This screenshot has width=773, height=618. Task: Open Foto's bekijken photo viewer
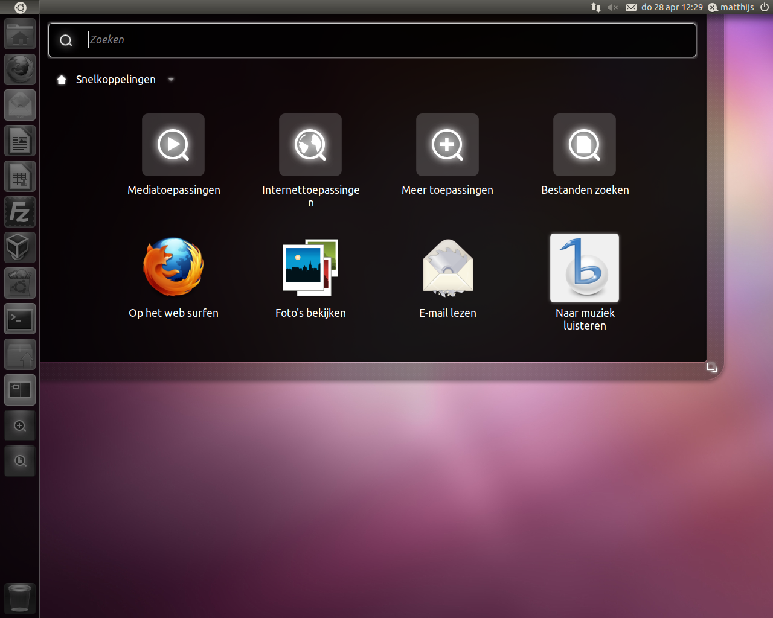coord(310,268)
